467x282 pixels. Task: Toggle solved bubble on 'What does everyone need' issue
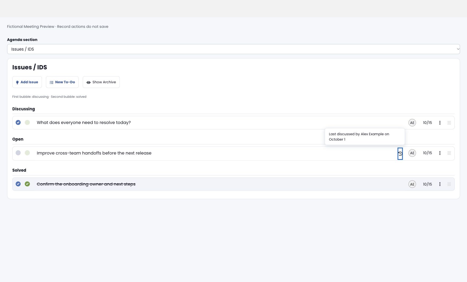pos(27,122)
